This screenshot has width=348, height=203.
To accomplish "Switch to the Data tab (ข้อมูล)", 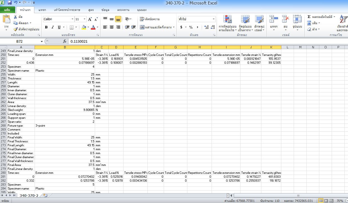I will coord(105,10).
